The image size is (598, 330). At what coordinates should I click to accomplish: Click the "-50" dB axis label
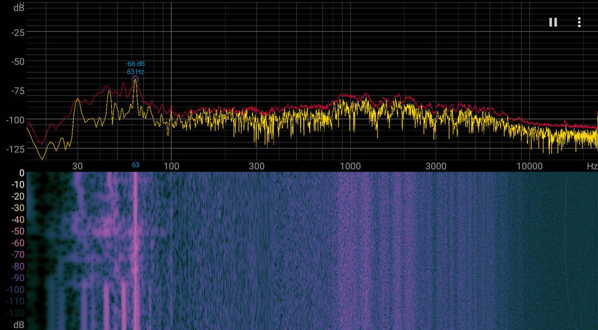pyautogui.click(x=18, y=62)
